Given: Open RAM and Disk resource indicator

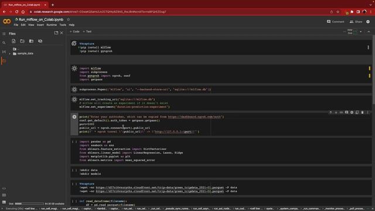Looking at the screenshot, I should coord(352,32).
